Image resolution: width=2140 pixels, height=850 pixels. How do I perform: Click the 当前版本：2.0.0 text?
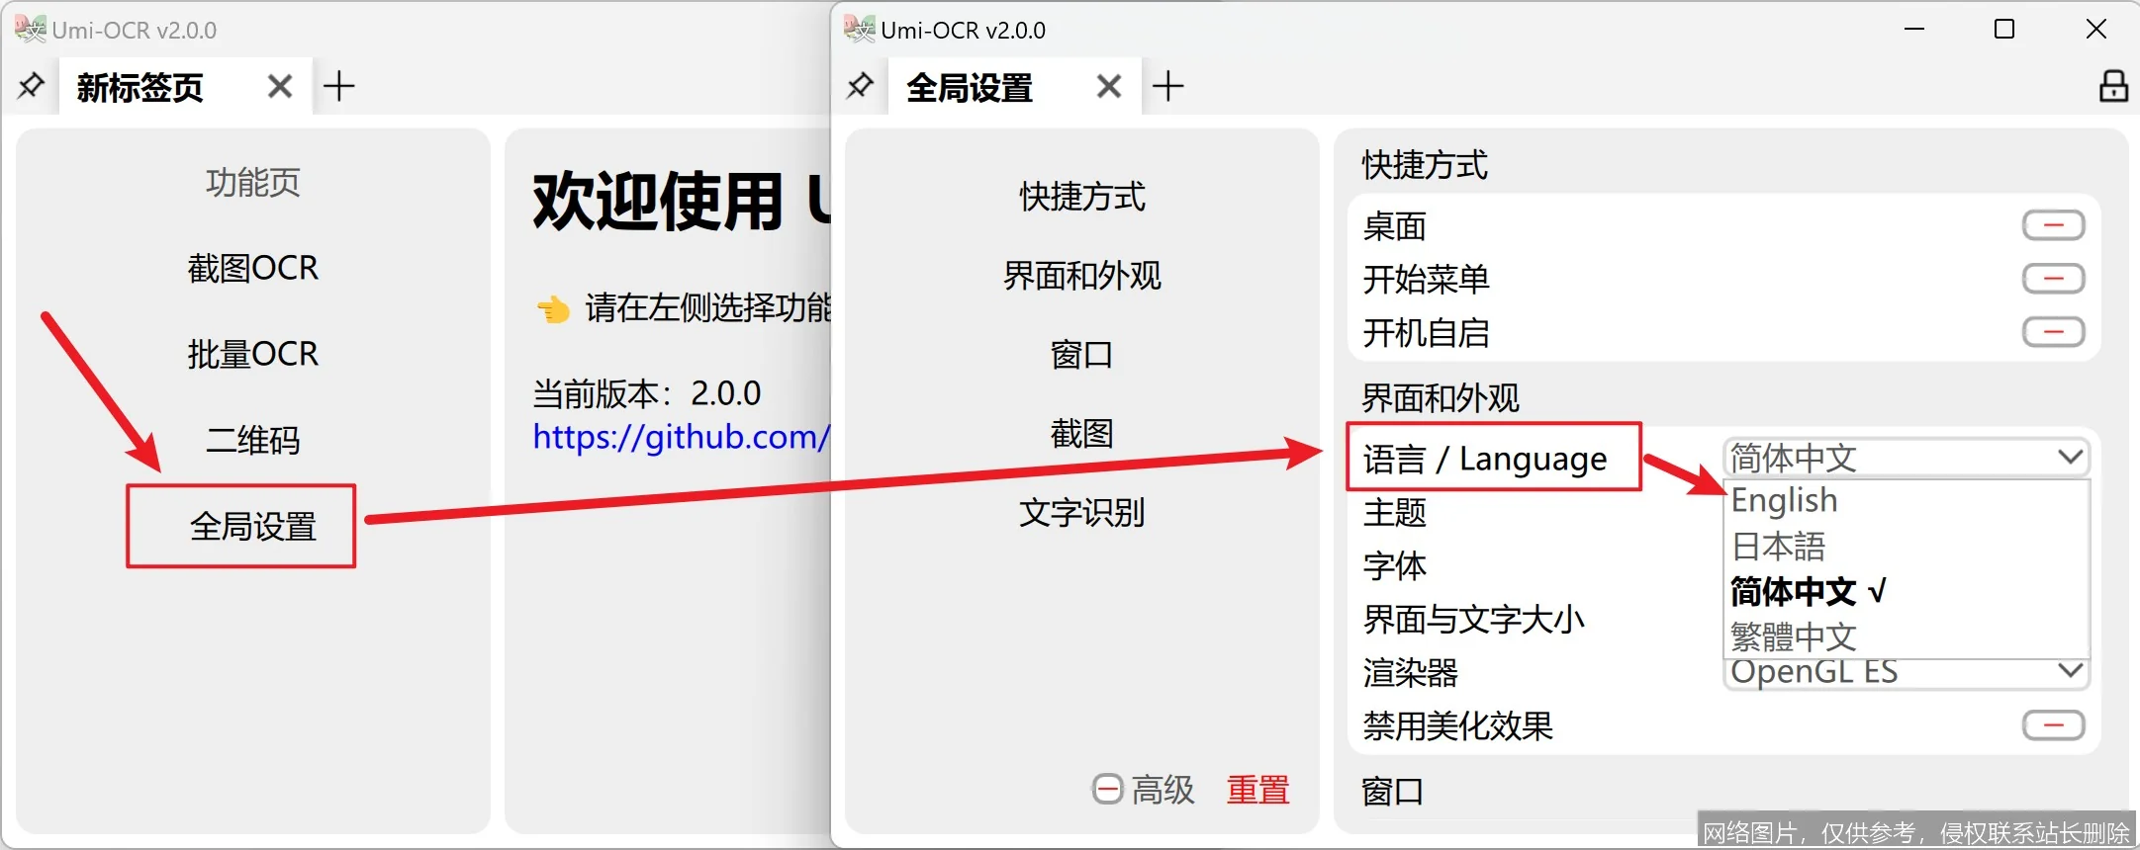[x=647, y=393]
